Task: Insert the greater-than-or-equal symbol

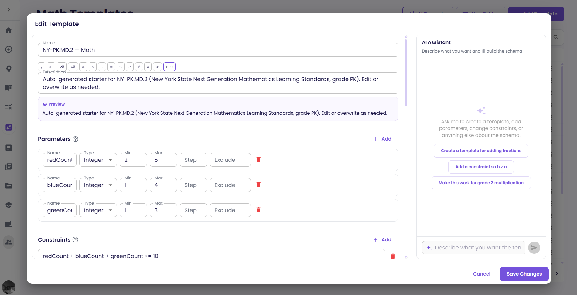Action: [x=130, y=66]
